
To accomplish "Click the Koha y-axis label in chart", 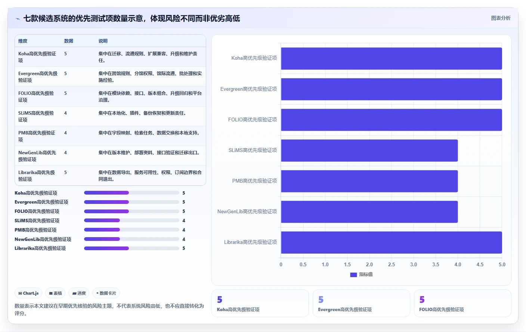I will pyautogui.click(x=254, y=58).
